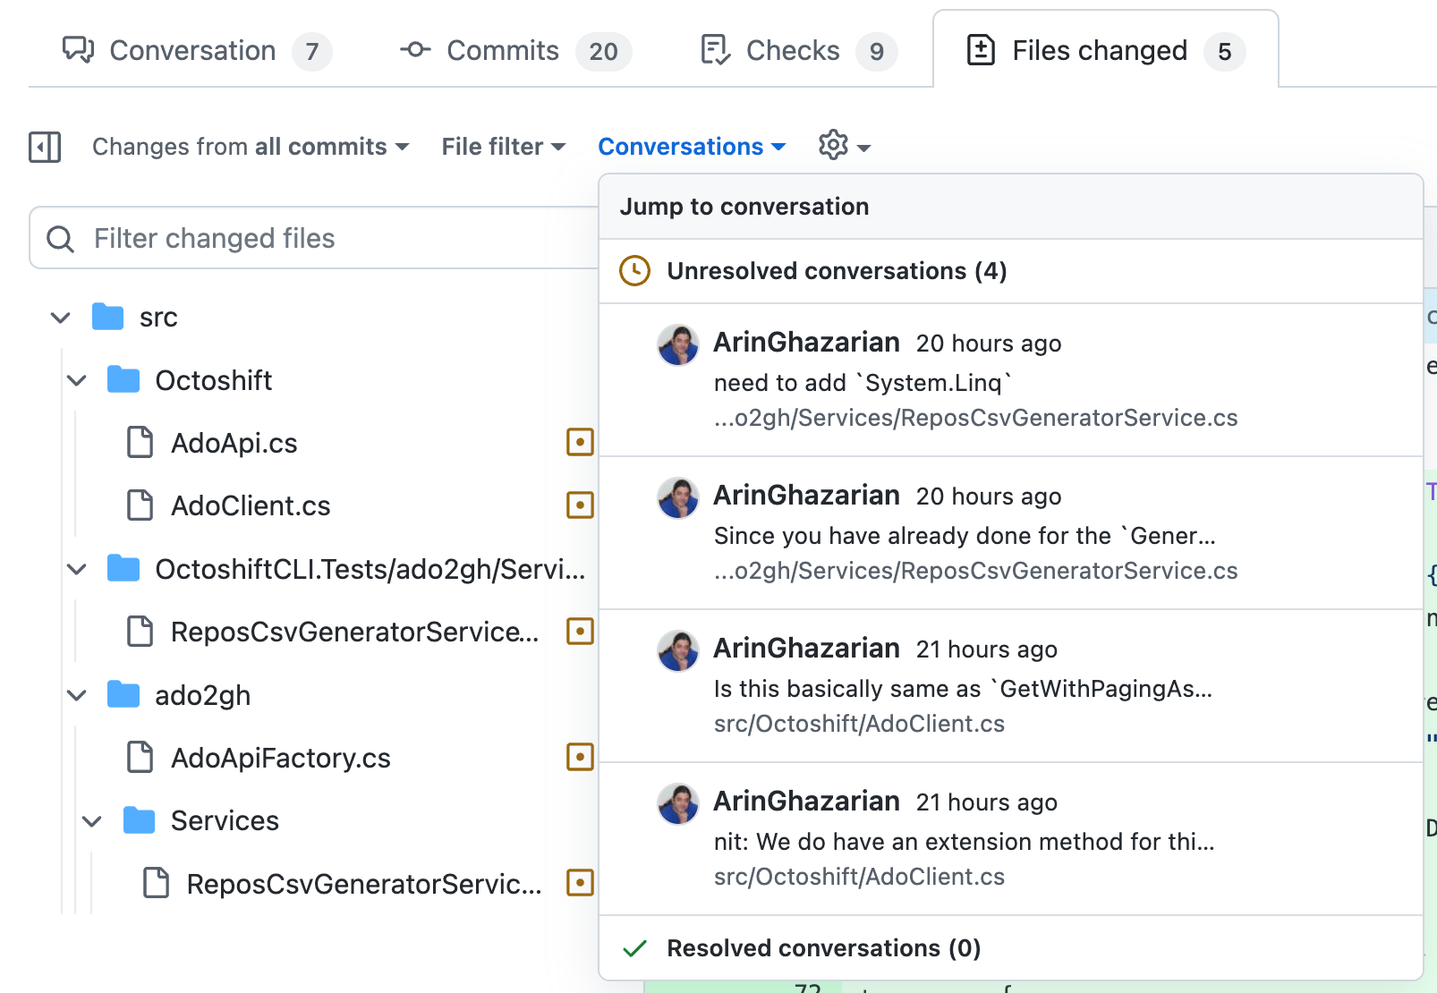Image resolution: width=1437 pixels, height=993 pixels.
Task: Click the green checkmark beside Resolved conversations
Action: (636, 947)
